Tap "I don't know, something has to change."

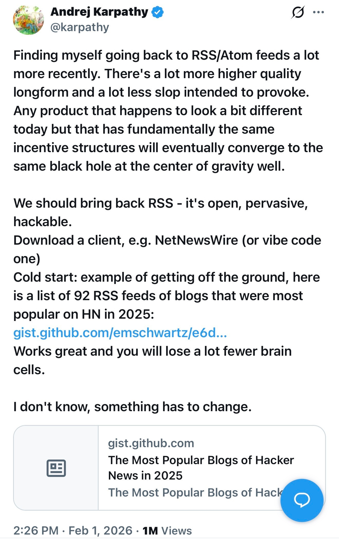(x=132, y=407)
